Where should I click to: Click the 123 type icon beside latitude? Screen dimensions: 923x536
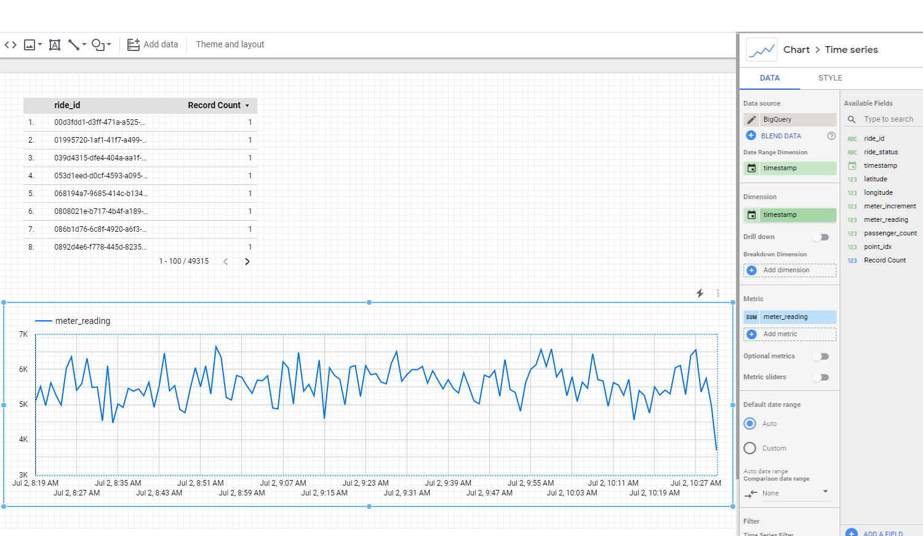(852, 179)
